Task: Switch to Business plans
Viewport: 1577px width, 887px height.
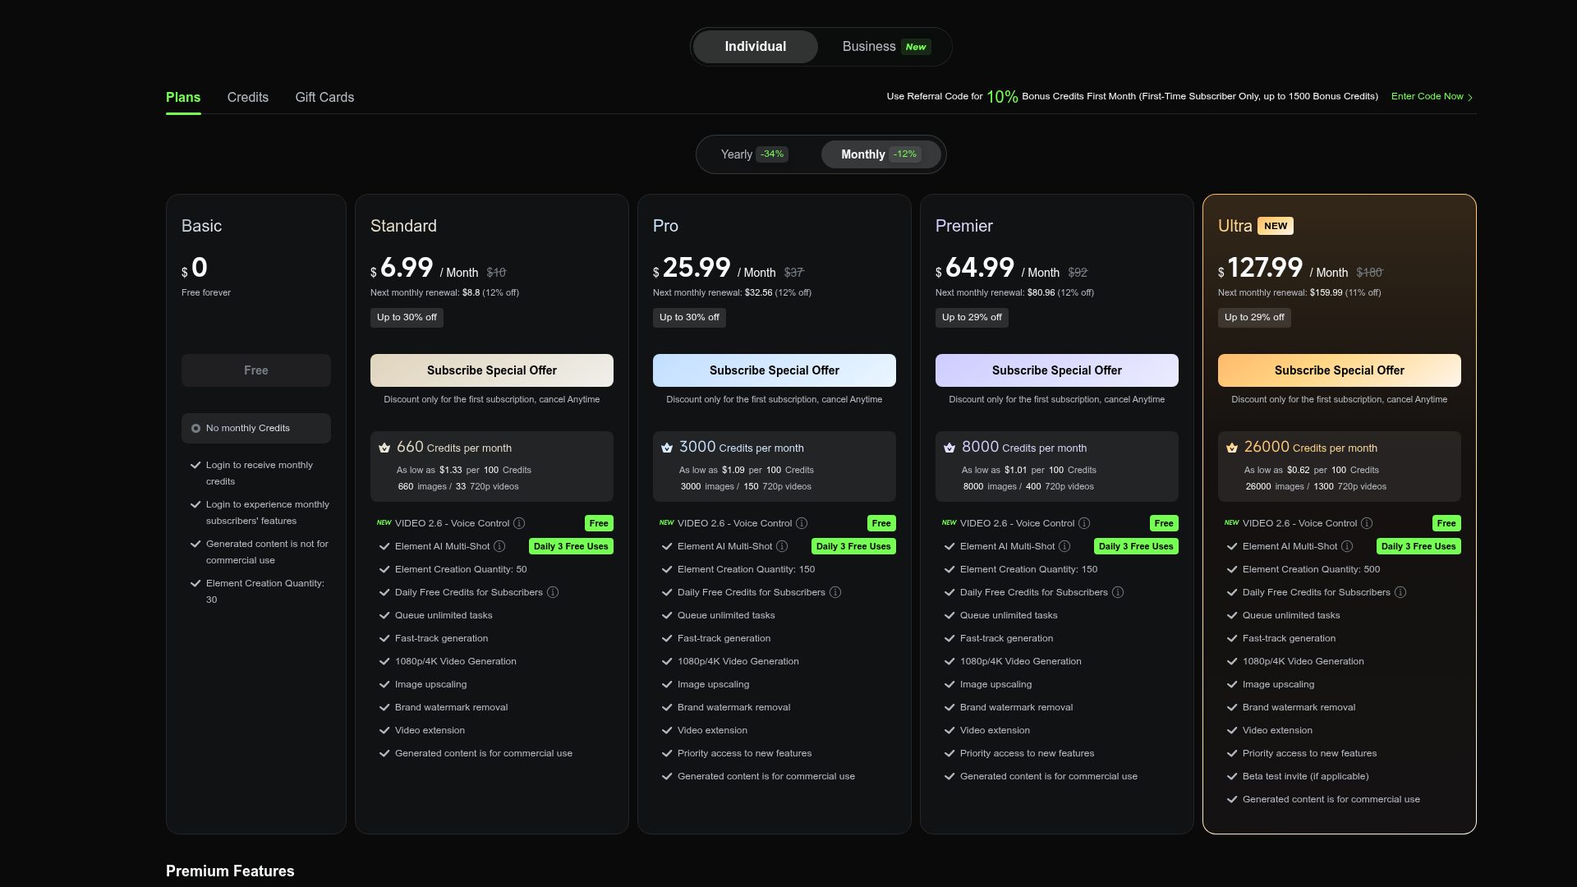Action: point(885,47)
